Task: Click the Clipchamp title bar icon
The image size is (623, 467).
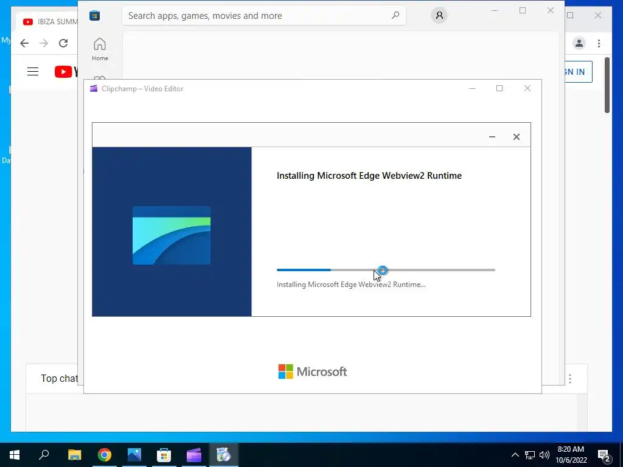Action: pos(94,89)
